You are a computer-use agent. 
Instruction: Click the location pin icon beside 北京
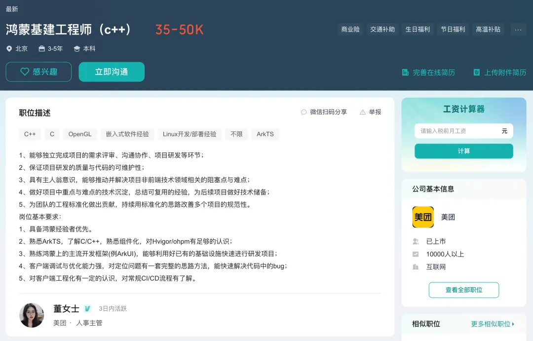pos(9,49)
